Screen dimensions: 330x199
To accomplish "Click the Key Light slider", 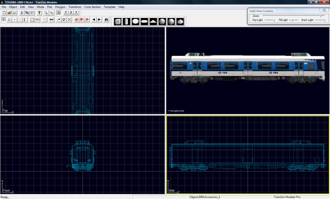I will coord(269,20).
